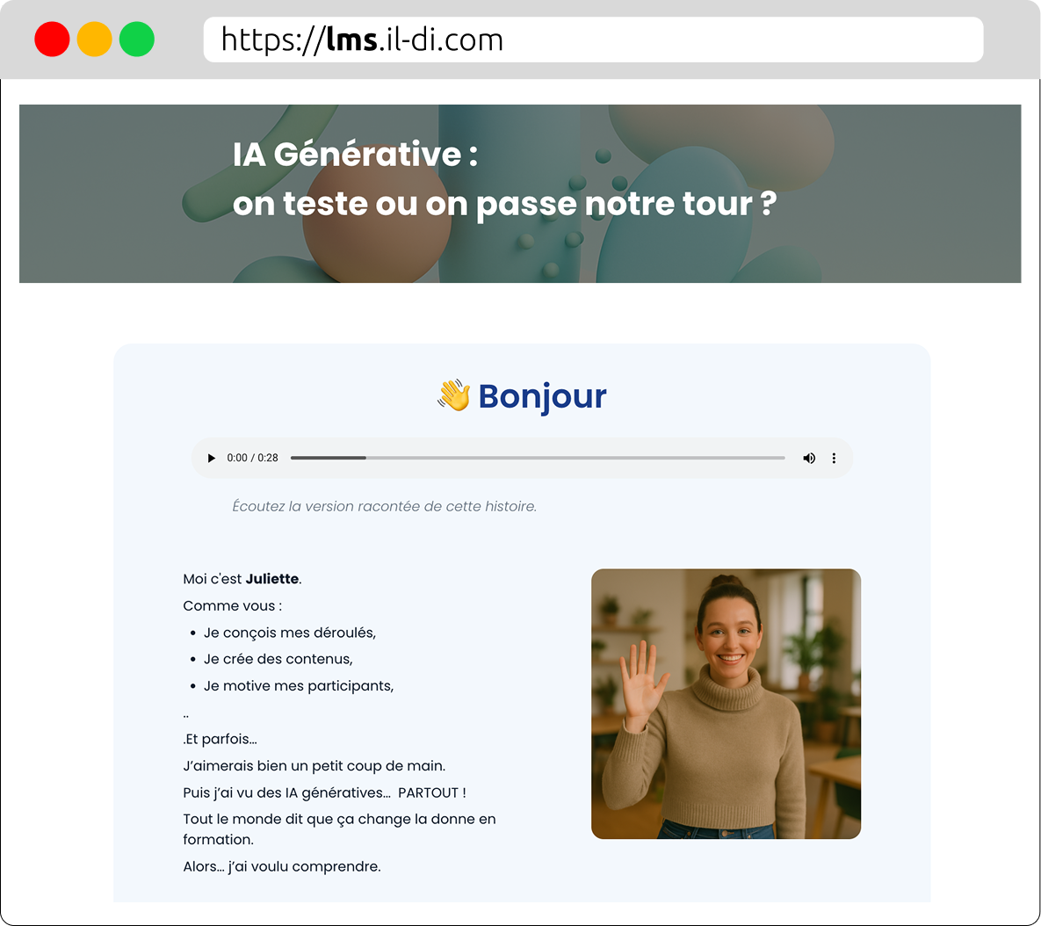Click the 'Je conçois mes déroulés' bullet
Viewport: 1041px width, 926px height.
pyautogui.click(x=290, y=633)
